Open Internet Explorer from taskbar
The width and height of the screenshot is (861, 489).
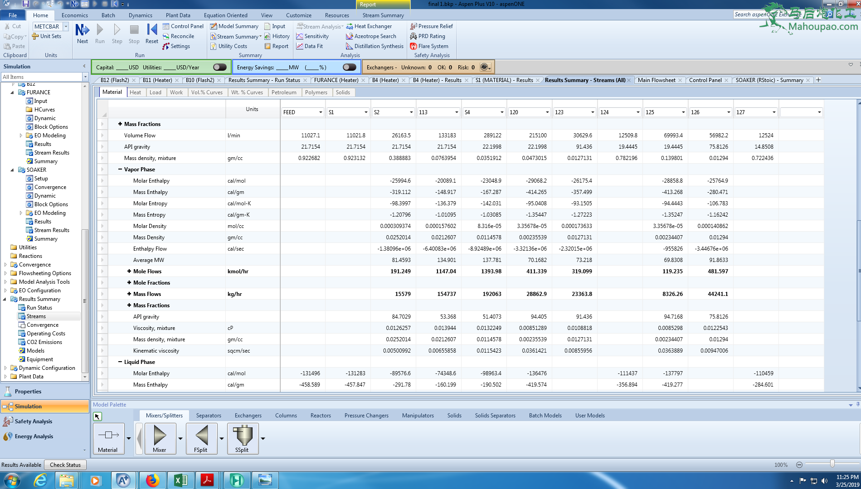[40, 480]
